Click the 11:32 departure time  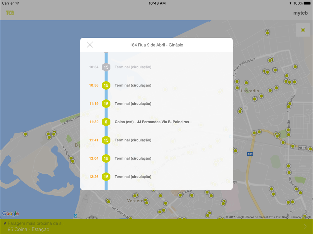[x=94, y=122]
